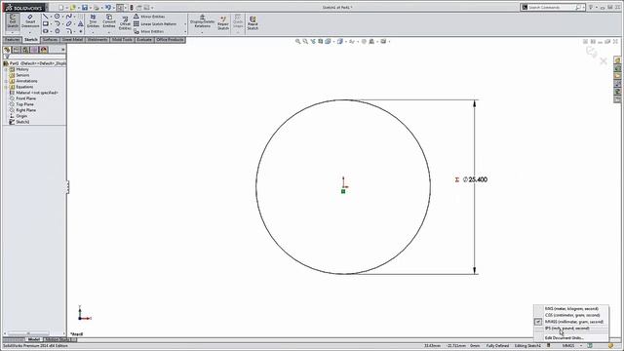Click the Trim Entities tool

[x=93, y=21]
